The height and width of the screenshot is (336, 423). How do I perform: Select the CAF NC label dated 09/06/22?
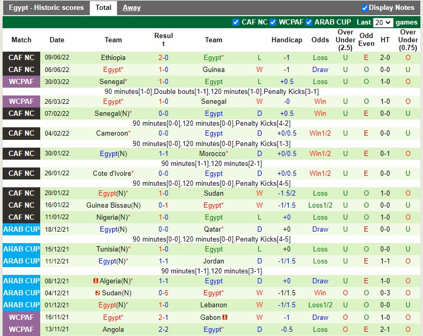coord(21,58)
